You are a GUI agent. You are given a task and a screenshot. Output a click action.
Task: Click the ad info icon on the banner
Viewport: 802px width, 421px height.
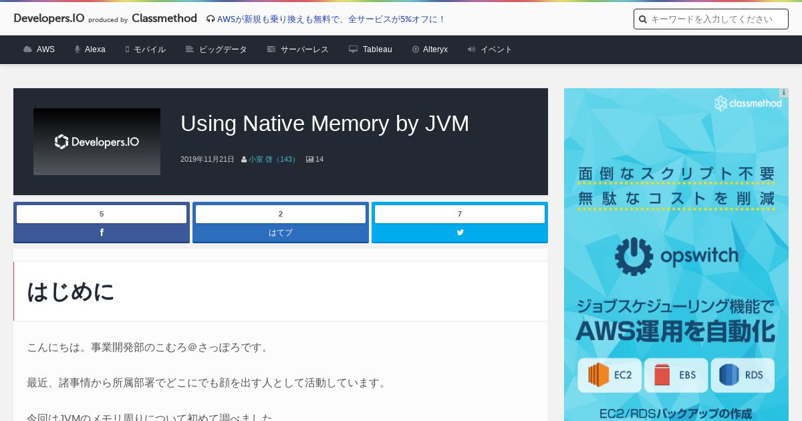[x=784, y=93]
